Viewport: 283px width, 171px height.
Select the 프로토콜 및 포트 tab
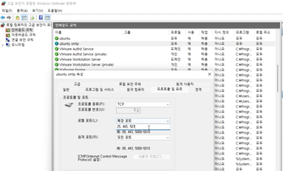pyautogui.click(x=170, y=89)
